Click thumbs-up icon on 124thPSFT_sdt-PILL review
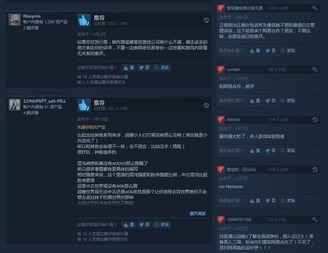The image size is (328, 253). 84,105
